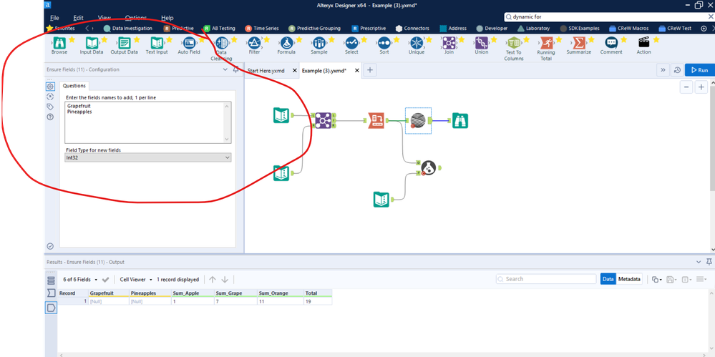Select the Auto Field tool

(189, 44)
